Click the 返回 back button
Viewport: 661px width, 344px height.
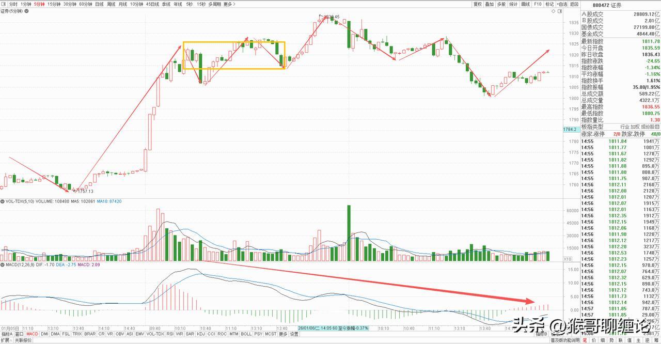pyautogui.click(x=574, y=4)
